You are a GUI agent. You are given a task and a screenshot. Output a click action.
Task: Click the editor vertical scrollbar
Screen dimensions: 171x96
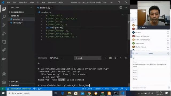pyautogui.click(x=129, y=27)
